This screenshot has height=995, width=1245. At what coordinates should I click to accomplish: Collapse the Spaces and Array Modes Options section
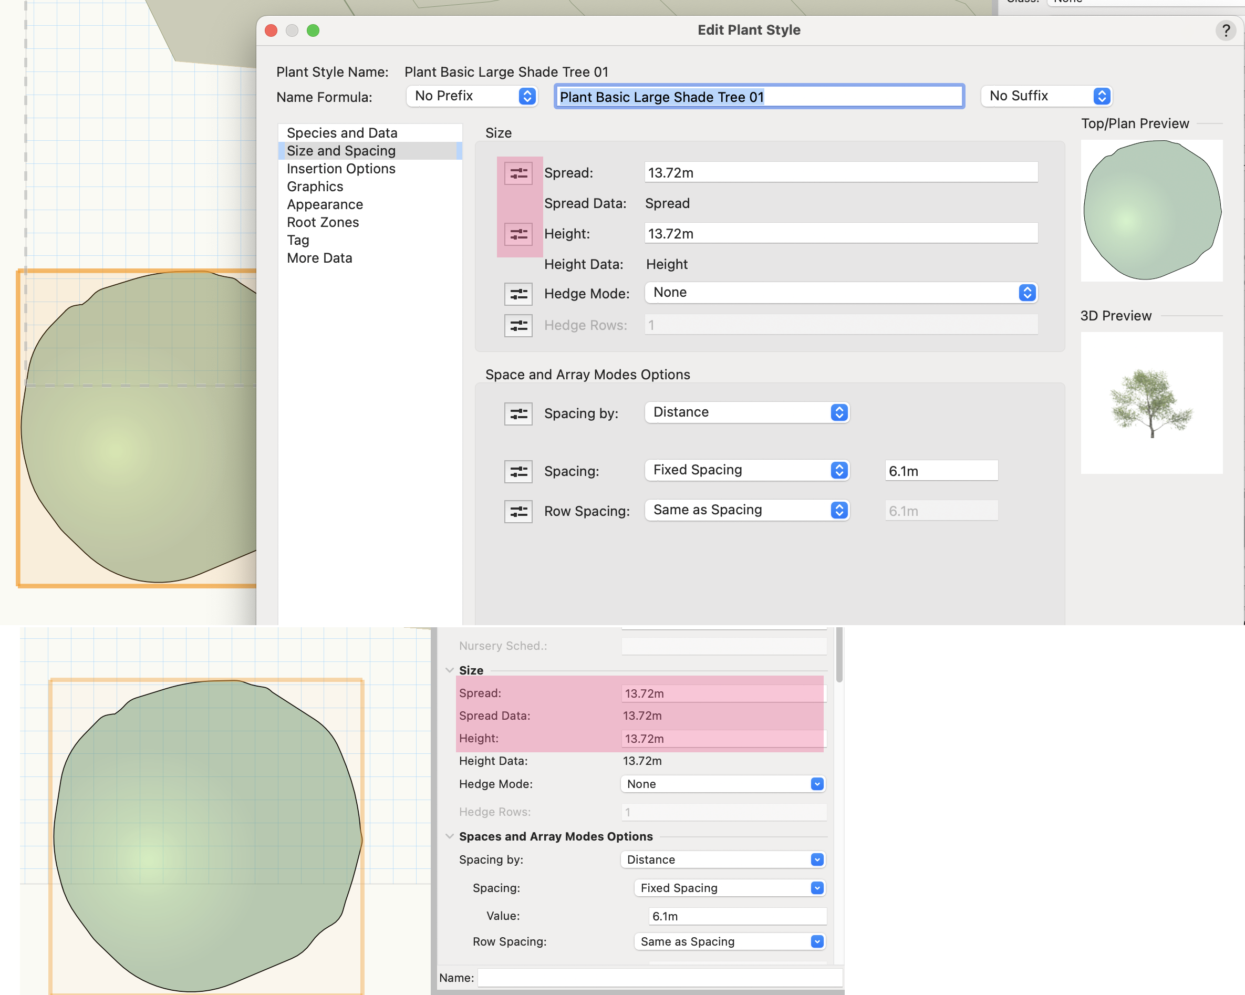(450, 836)
